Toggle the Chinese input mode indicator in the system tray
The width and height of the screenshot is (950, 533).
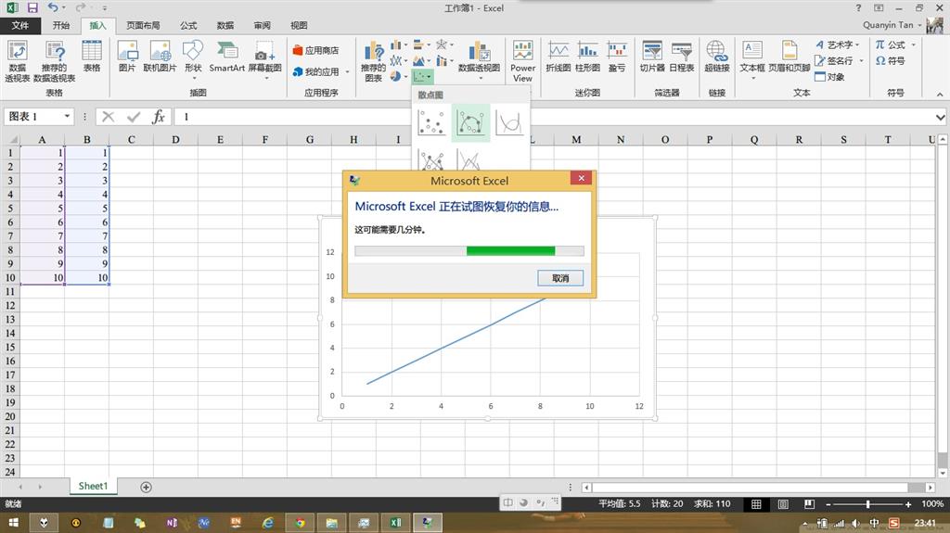[x=874, y=523]
